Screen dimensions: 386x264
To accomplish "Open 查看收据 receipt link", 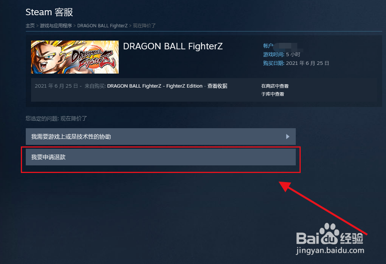I will click(x=217, y=86).
